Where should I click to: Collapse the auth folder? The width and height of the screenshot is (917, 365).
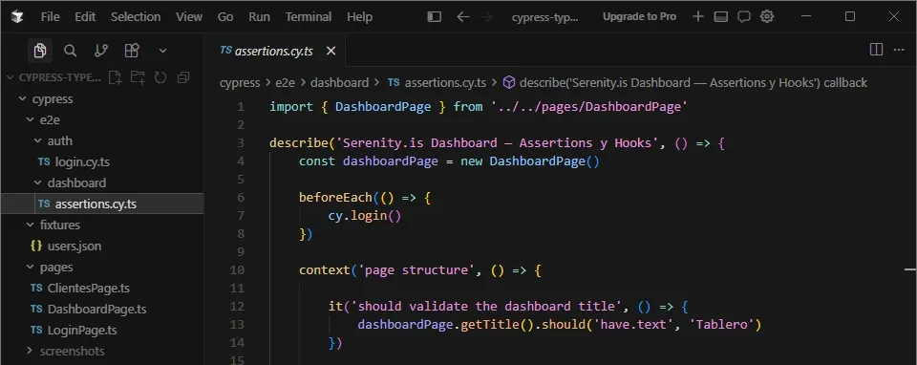38,141
